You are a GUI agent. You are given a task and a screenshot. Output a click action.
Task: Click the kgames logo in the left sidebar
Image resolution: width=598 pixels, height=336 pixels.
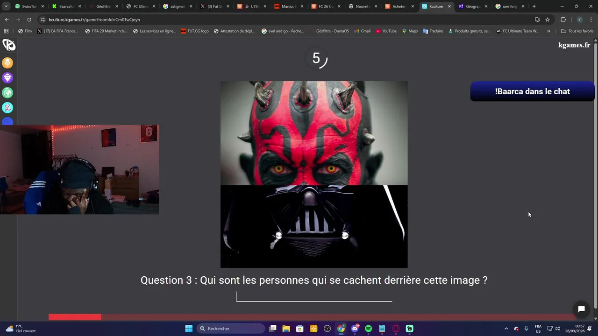pos(8,45)
